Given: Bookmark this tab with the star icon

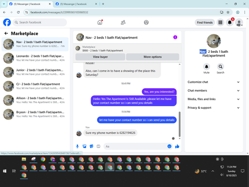Looking at the screenshot, I should click(228, 12).
